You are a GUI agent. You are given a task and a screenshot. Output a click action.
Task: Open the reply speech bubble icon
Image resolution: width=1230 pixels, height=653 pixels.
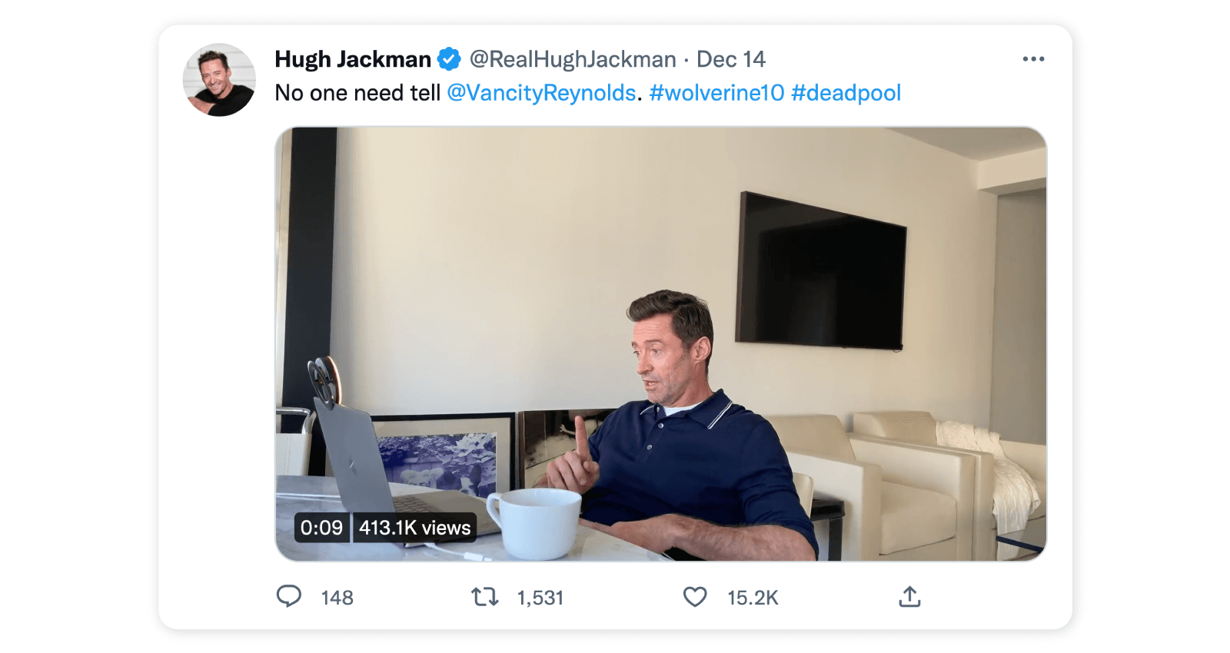tap(289, 597)
